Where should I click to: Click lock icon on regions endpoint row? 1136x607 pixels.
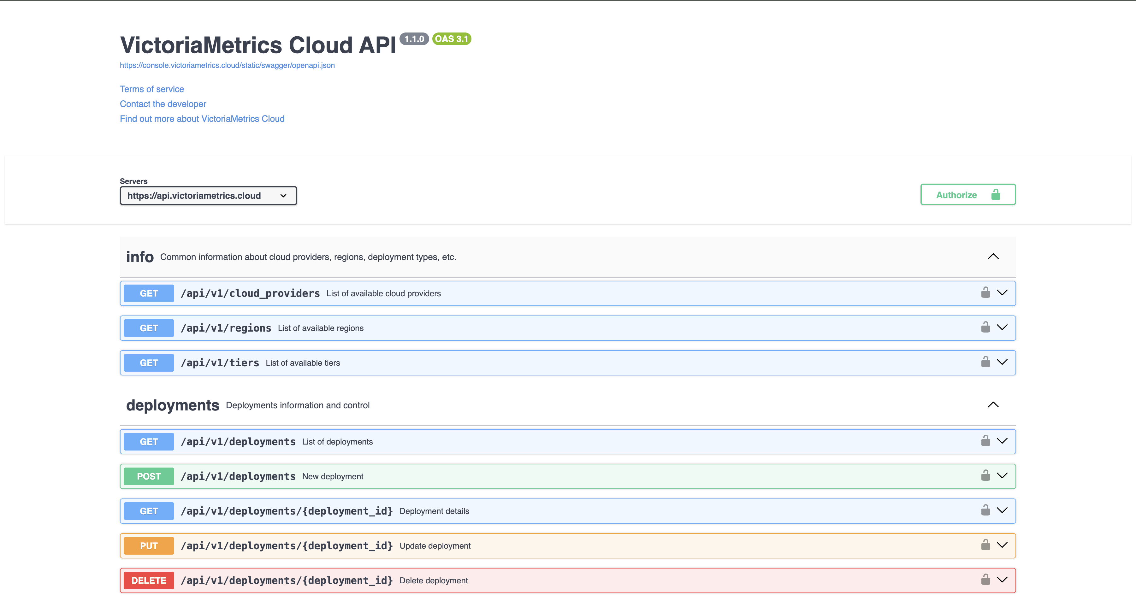[985, 327]
